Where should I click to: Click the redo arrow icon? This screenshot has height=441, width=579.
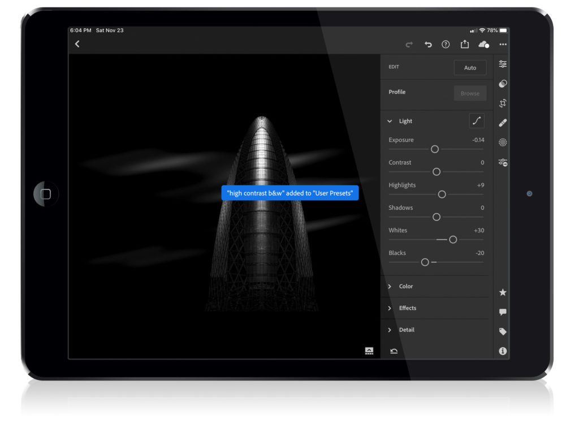pyautogui.click(x=409, y=45)
